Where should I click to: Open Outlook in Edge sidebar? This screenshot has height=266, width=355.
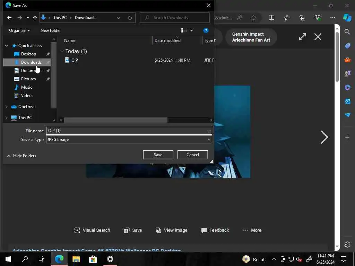coord(347,101)
